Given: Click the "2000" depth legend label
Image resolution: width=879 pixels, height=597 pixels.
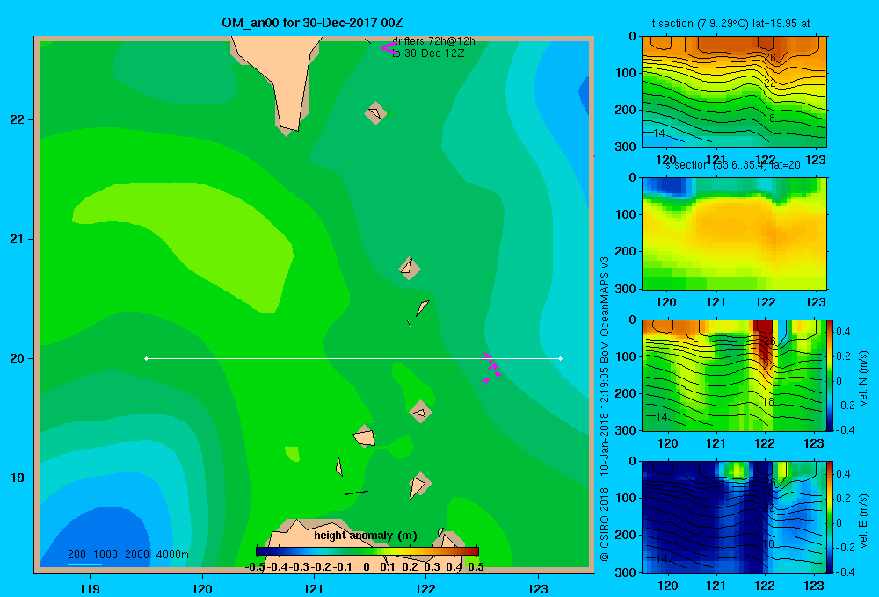Looking at the screenshot, I should (x=137, y=555).
